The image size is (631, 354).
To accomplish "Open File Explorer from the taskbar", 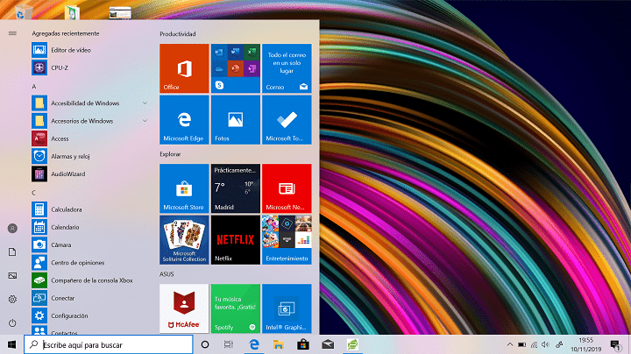I will pos(279,344).
